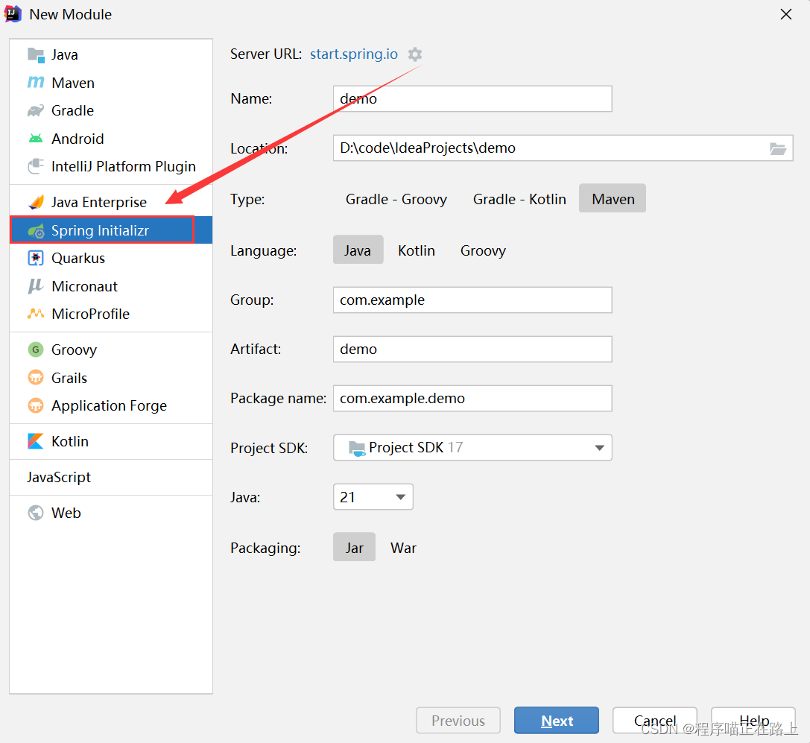Viewport: 810px width, 743px height.
Task: Select the Gradle elephant icon
Action: coord(36,111)
